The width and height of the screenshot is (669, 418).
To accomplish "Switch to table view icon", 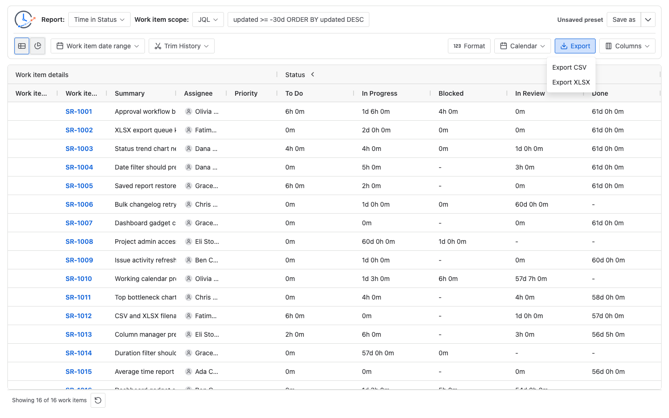I will click(x=22, y=46).
